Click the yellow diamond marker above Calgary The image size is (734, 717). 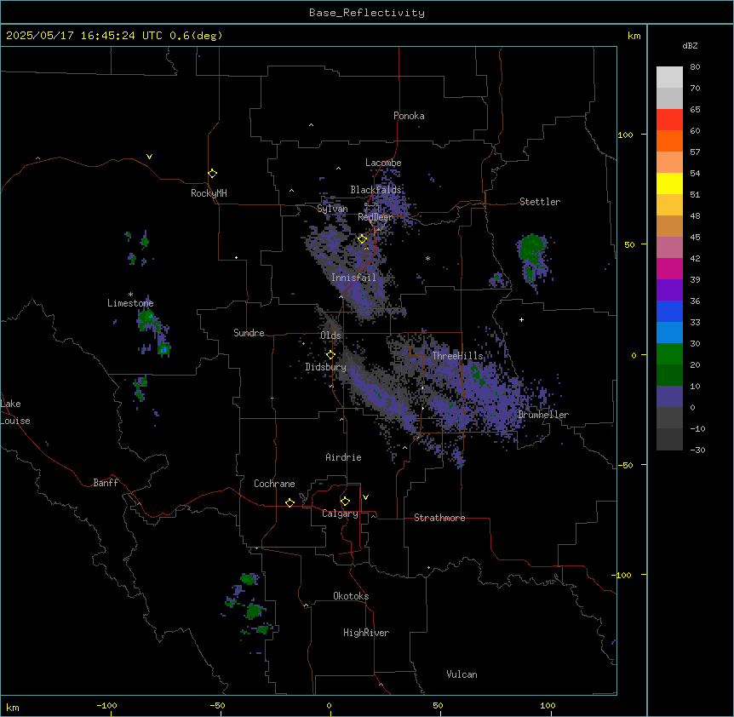(x=345, y=502)
